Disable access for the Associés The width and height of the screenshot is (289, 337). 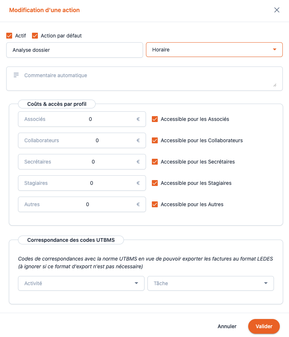point(155,119)
